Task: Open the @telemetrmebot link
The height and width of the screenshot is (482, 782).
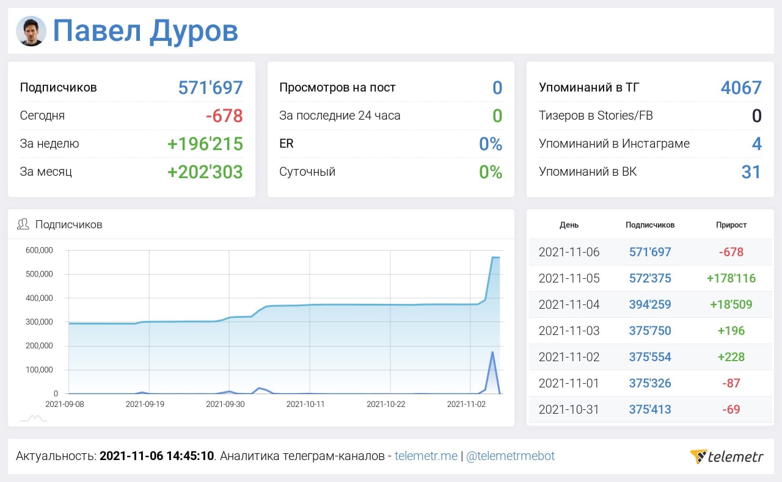Action: tap(510, 456)
